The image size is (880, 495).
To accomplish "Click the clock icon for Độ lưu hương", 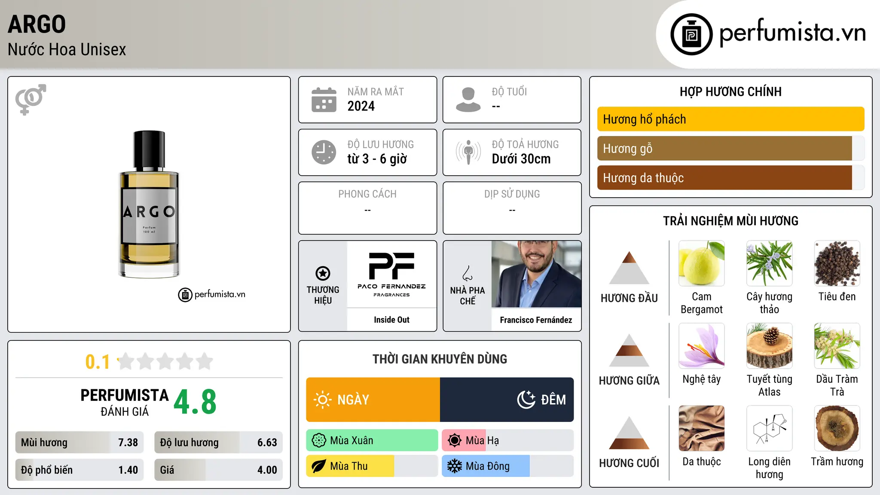I will 324,152.
